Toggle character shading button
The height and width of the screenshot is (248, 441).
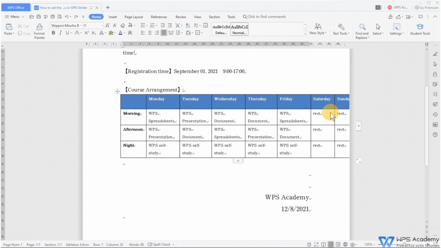tap(130, 33)
